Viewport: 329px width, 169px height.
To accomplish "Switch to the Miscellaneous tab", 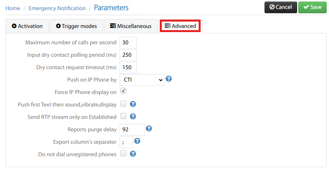I will tap(131, 26).
